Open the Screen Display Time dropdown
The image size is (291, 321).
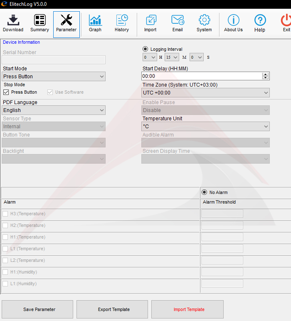tap(205, 159)
